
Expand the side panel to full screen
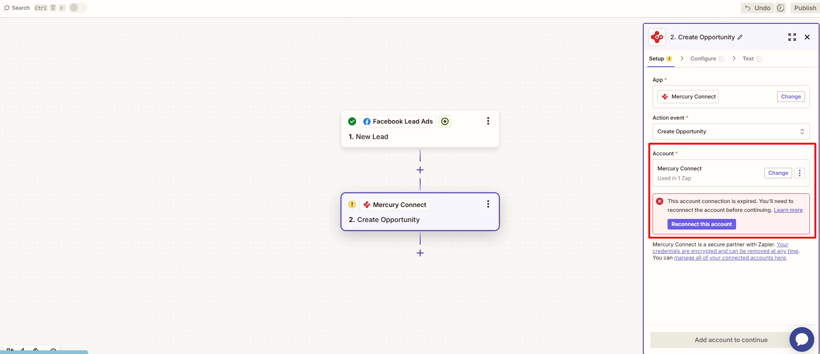(x=792, y=37)
